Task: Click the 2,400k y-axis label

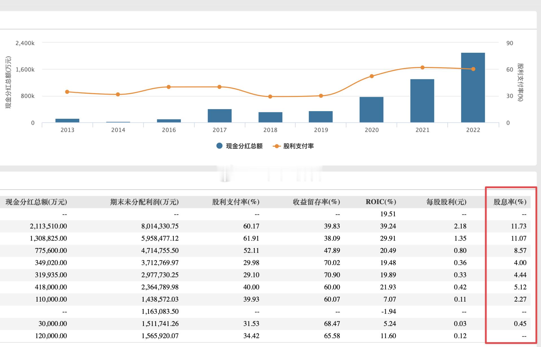Action: pyautogui.click(x=25, y=43)
